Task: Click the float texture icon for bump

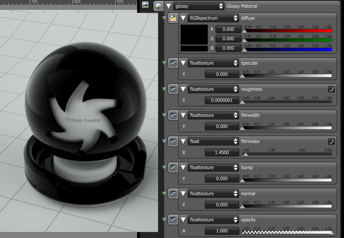Action: pos(173,167)
